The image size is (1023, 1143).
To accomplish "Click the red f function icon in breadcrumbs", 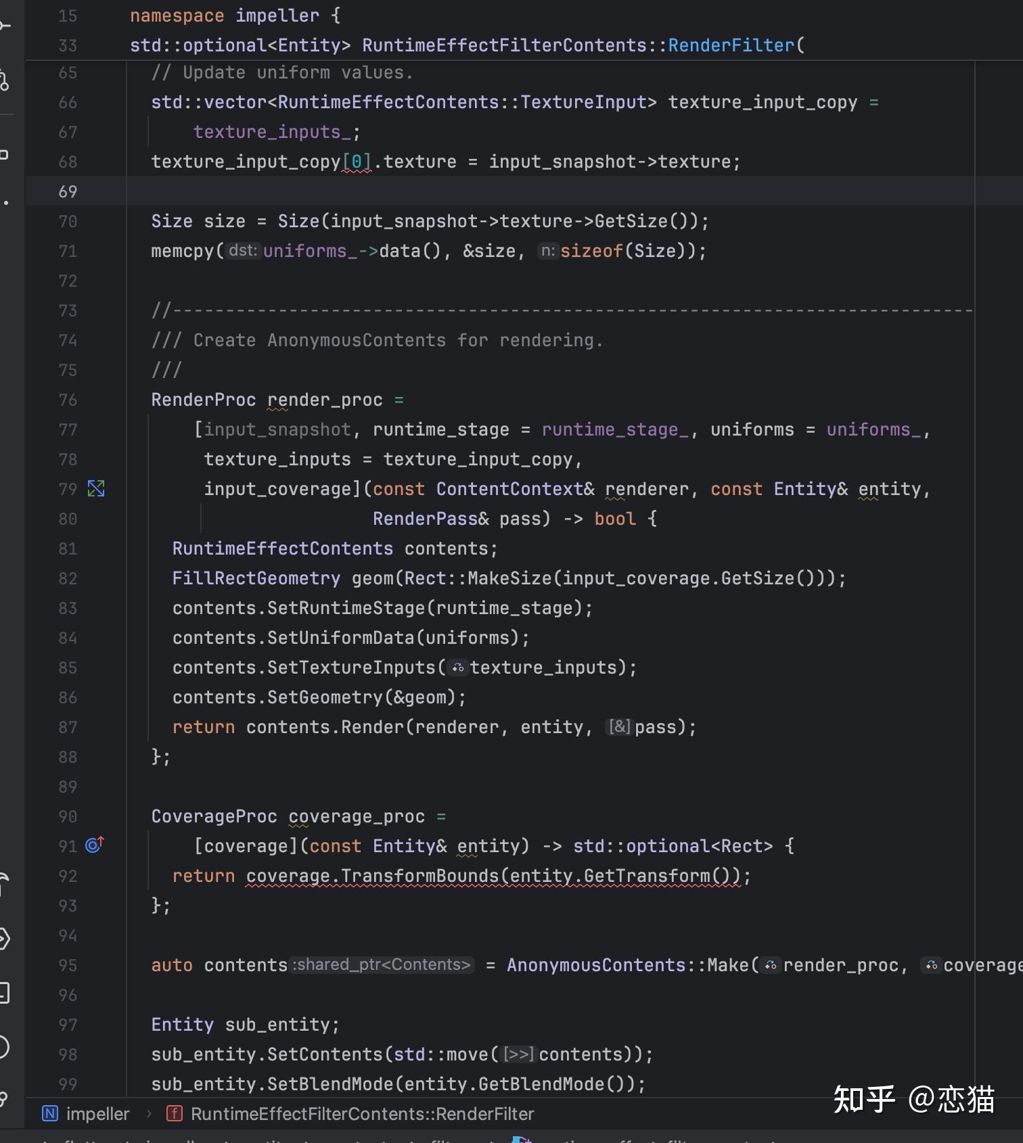I will point(175,1113).
